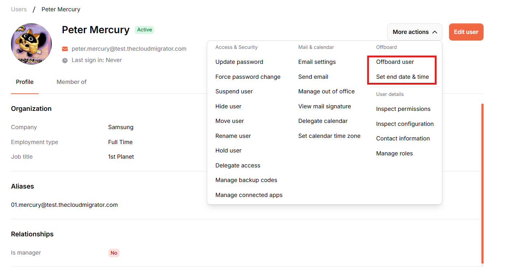The height and width of the screenshot is (267, 527).
Task: Open Delegate access menu item
Action: point(238,166)
